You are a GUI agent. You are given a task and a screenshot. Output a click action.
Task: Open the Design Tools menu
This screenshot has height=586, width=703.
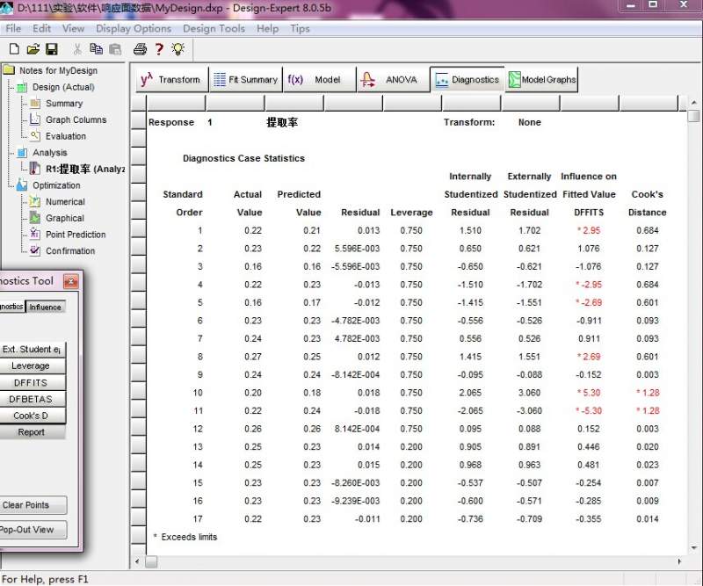pos(214,28)
